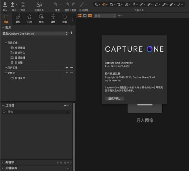
Task: Open online sharing (在线共享) people icon
Action: pyautogui.click(x=39, y=5)
